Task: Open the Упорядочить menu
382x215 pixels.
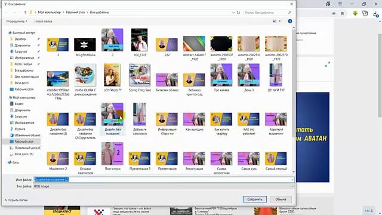Action: (17, 21)
